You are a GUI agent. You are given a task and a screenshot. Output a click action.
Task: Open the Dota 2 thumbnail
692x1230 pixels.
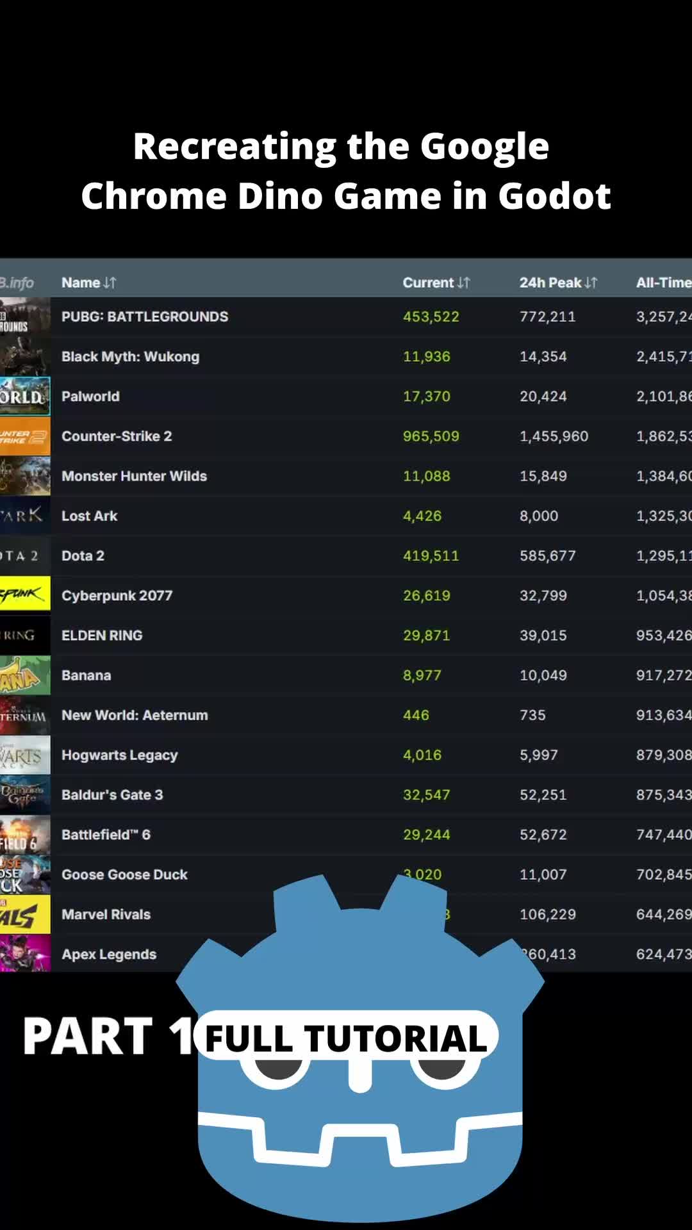coord(25,555)
